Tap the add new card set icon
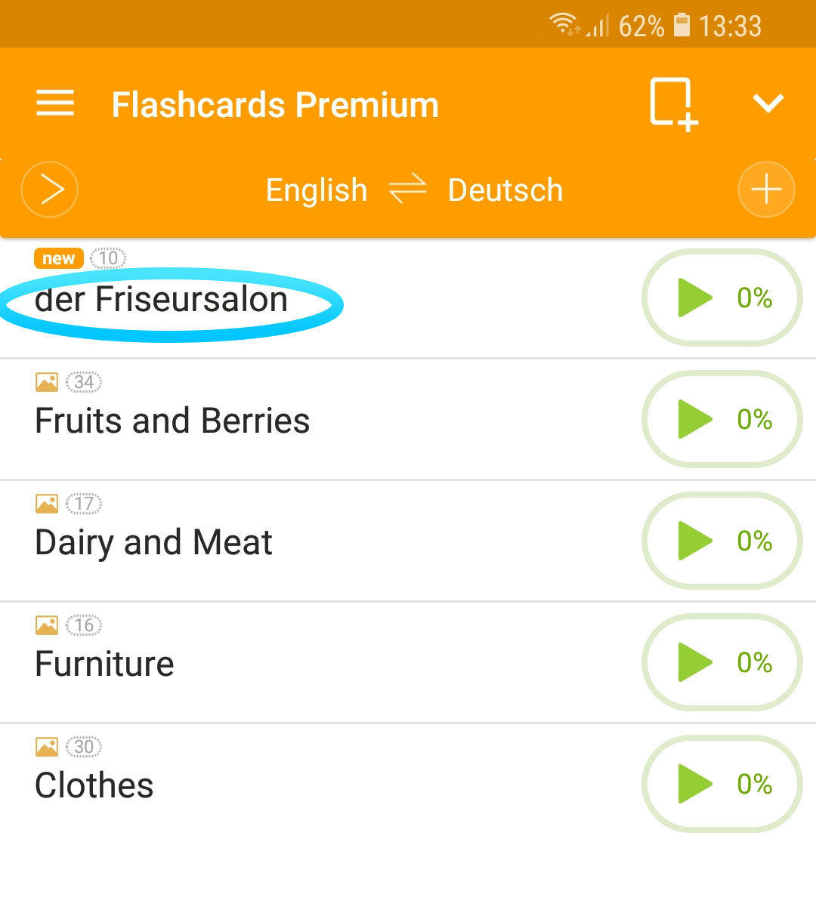 [672, 103]
